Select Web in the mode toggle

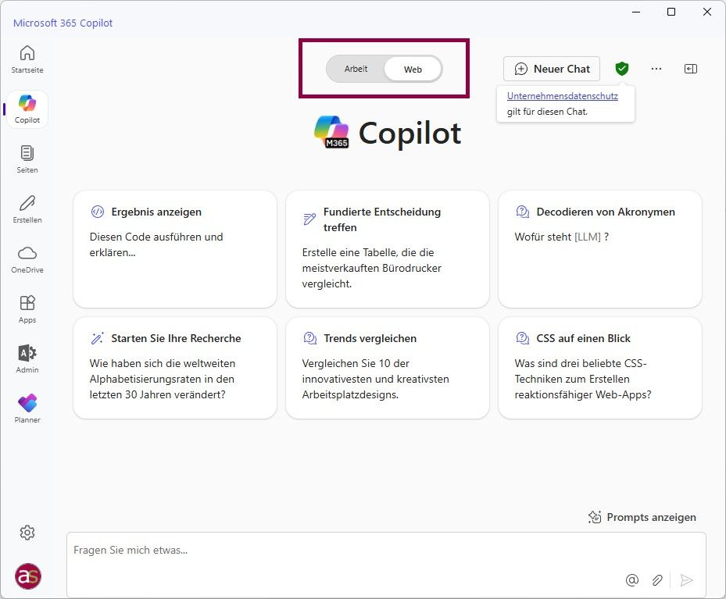(x=413, y=70)
